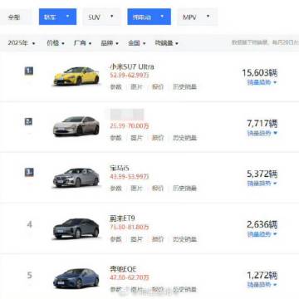
Task: Click the 7,717辆 sales figure
Action: click(x=262, y=124)
